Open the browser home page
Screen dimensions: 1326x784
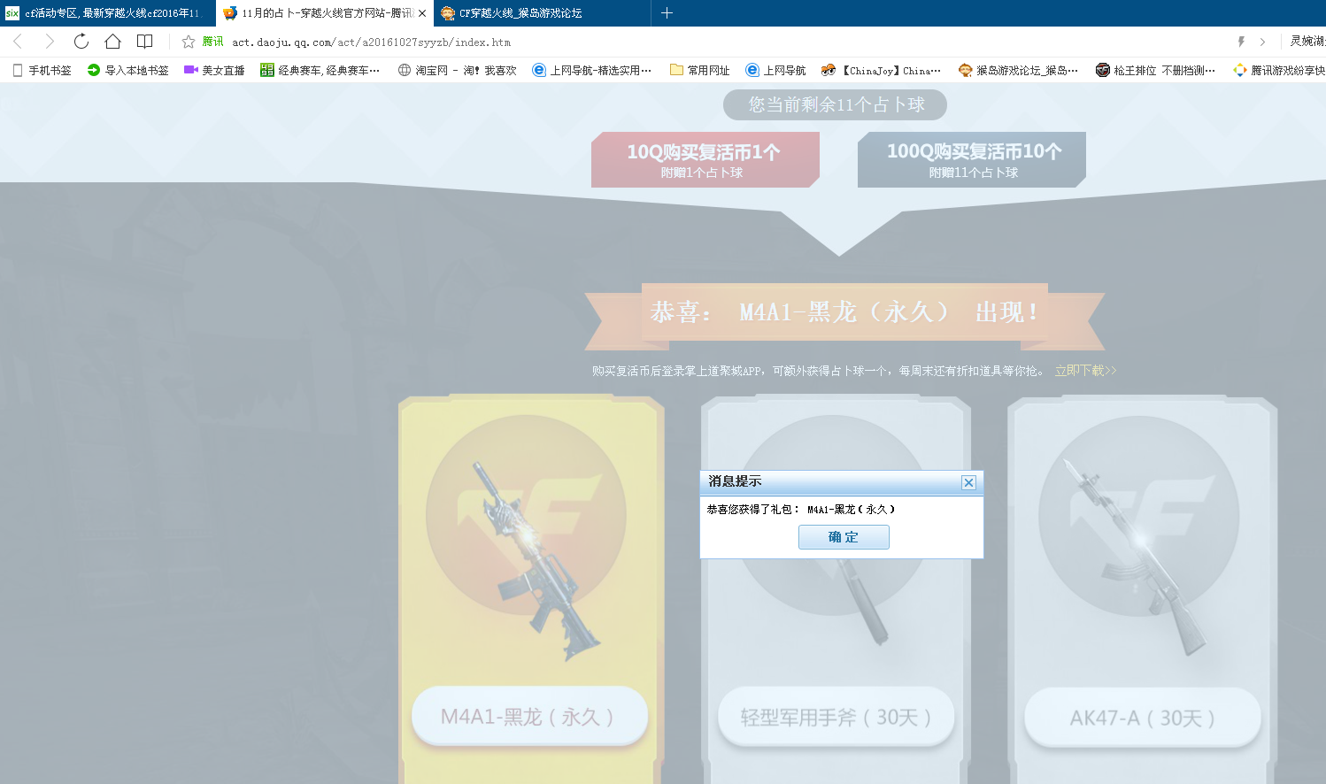coord(112,42)
